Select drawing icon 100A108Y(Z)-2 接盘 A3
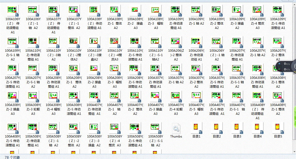This screenshot has height=159, width=296. 135,11
